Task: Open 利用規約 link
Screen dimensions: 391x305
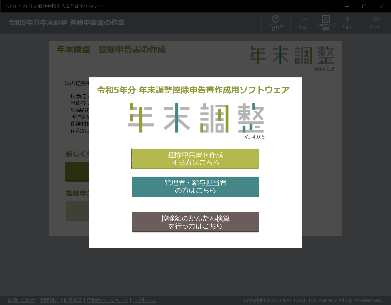Action: (x=49, y=300)
